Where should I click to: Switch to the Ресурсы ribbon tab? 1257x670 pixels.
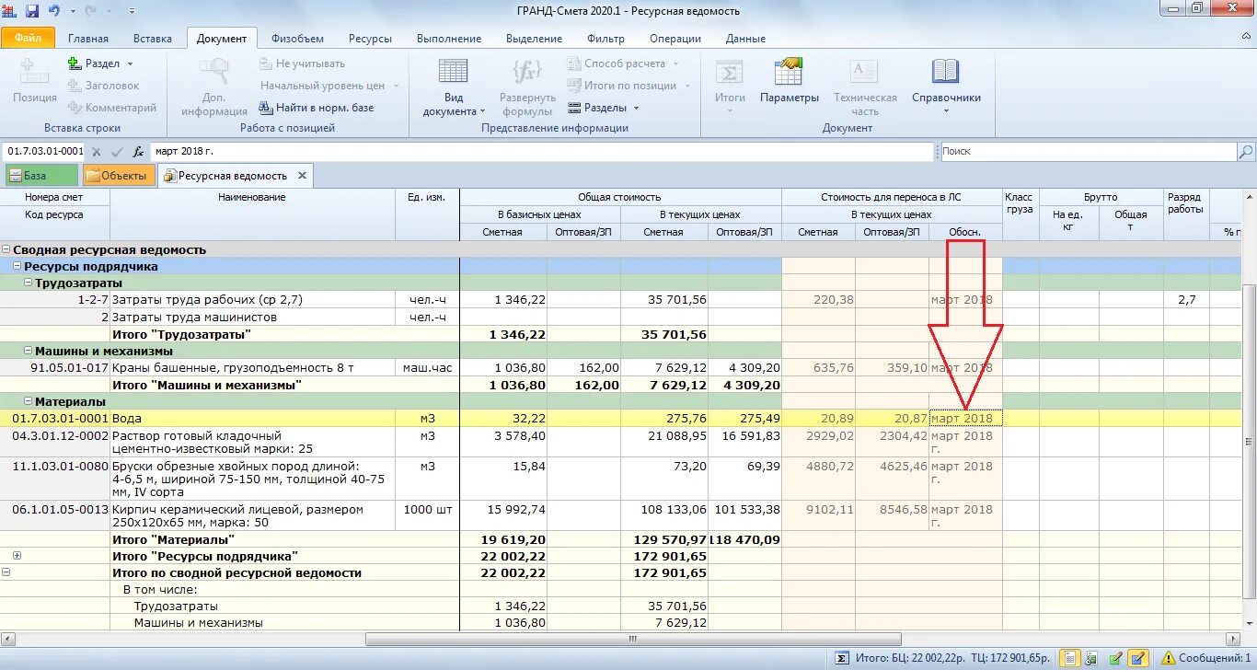(x=370, y=39)
